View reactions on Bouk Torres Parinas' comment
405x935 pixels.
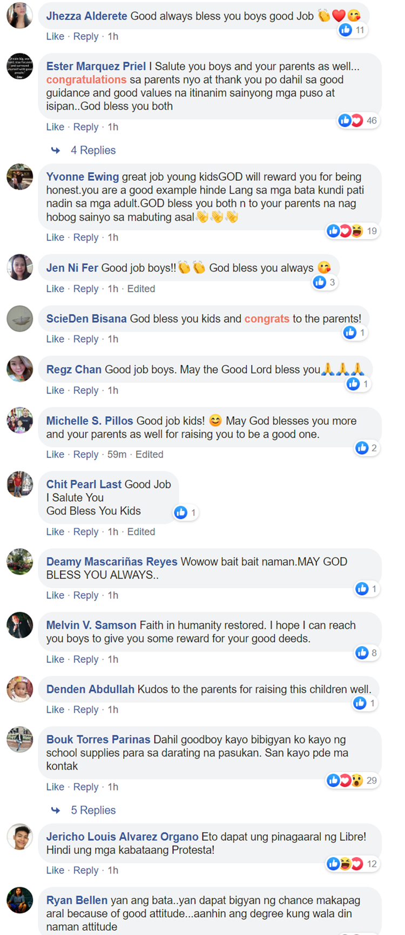(353, 781)
